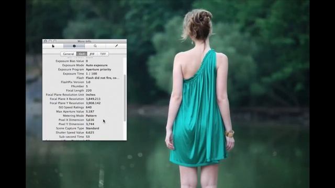Select the 'Exposure Program' label

[71, 69]
